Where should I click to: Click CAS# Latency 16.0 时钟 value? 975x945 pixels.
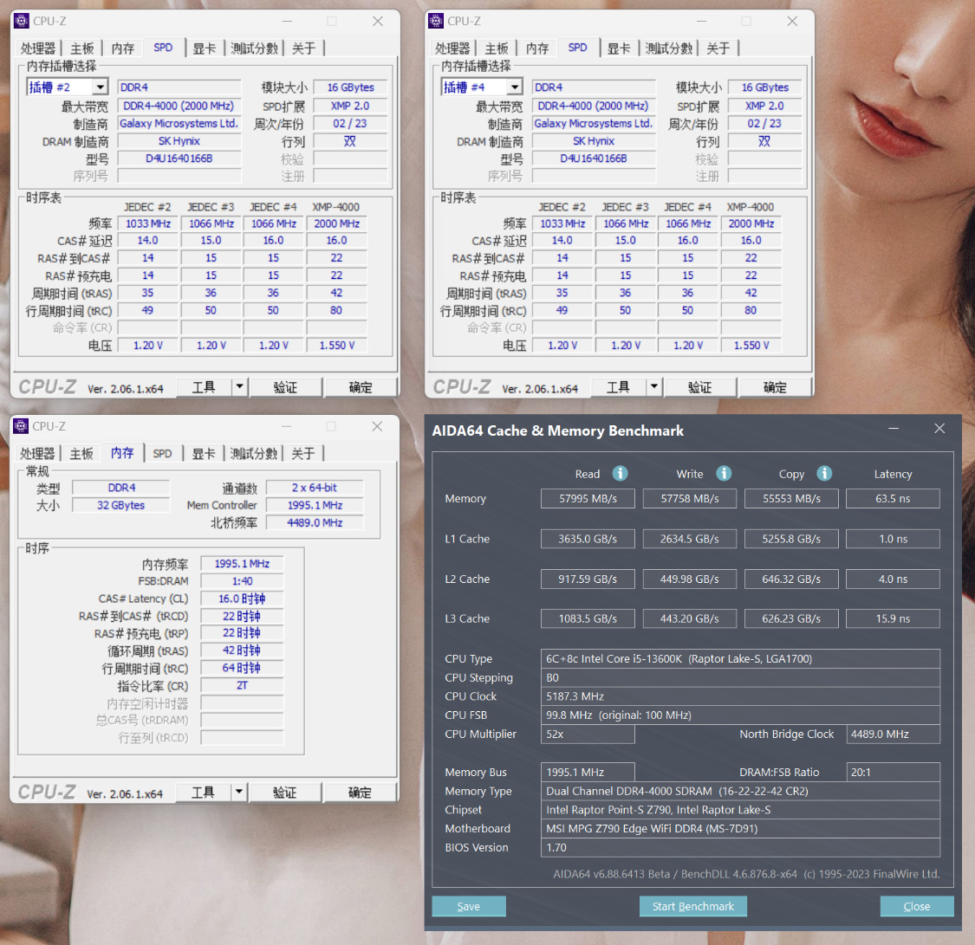242,599
